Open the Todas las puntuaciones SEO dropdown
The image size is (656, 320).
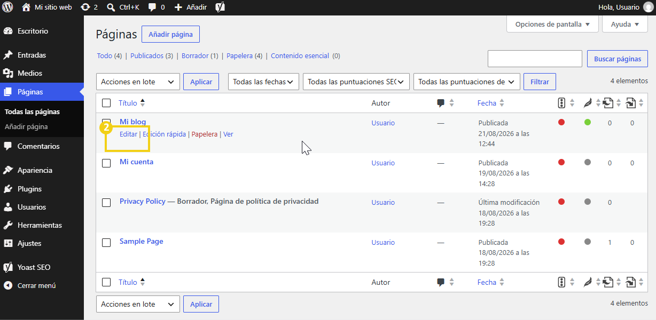356,82
